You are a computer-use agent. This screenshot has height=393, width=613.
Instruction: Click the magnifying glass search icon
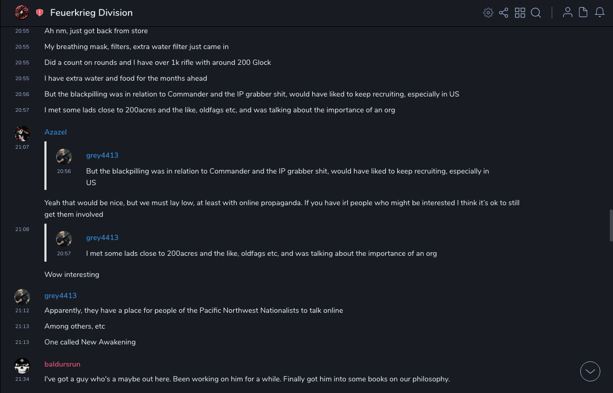click(536, 13)
